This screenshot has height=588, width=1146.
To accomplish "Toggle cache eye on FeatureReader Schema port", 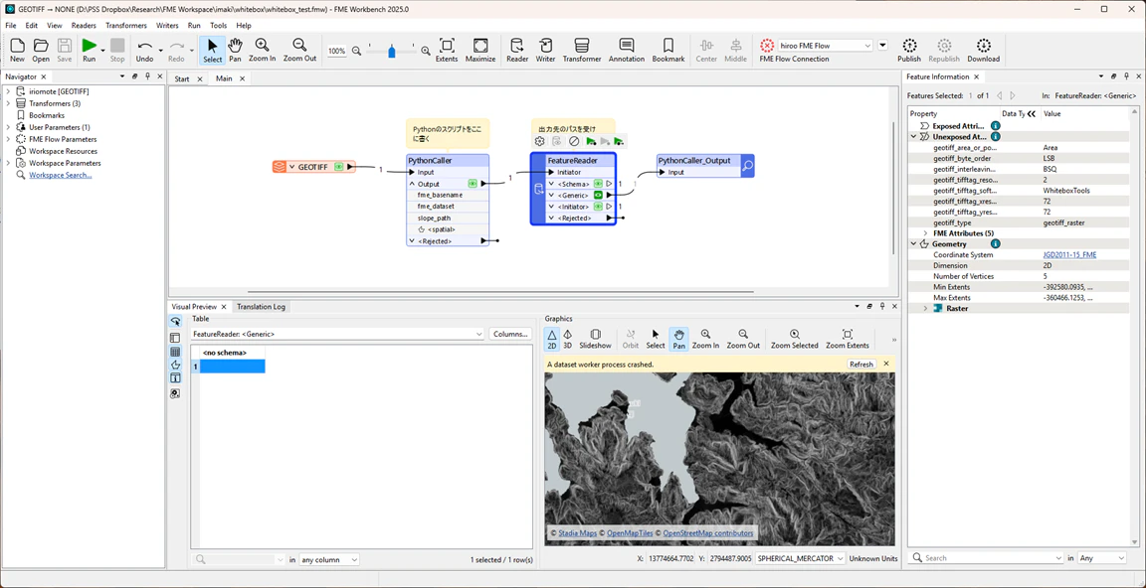I will [x=598, y=184].
